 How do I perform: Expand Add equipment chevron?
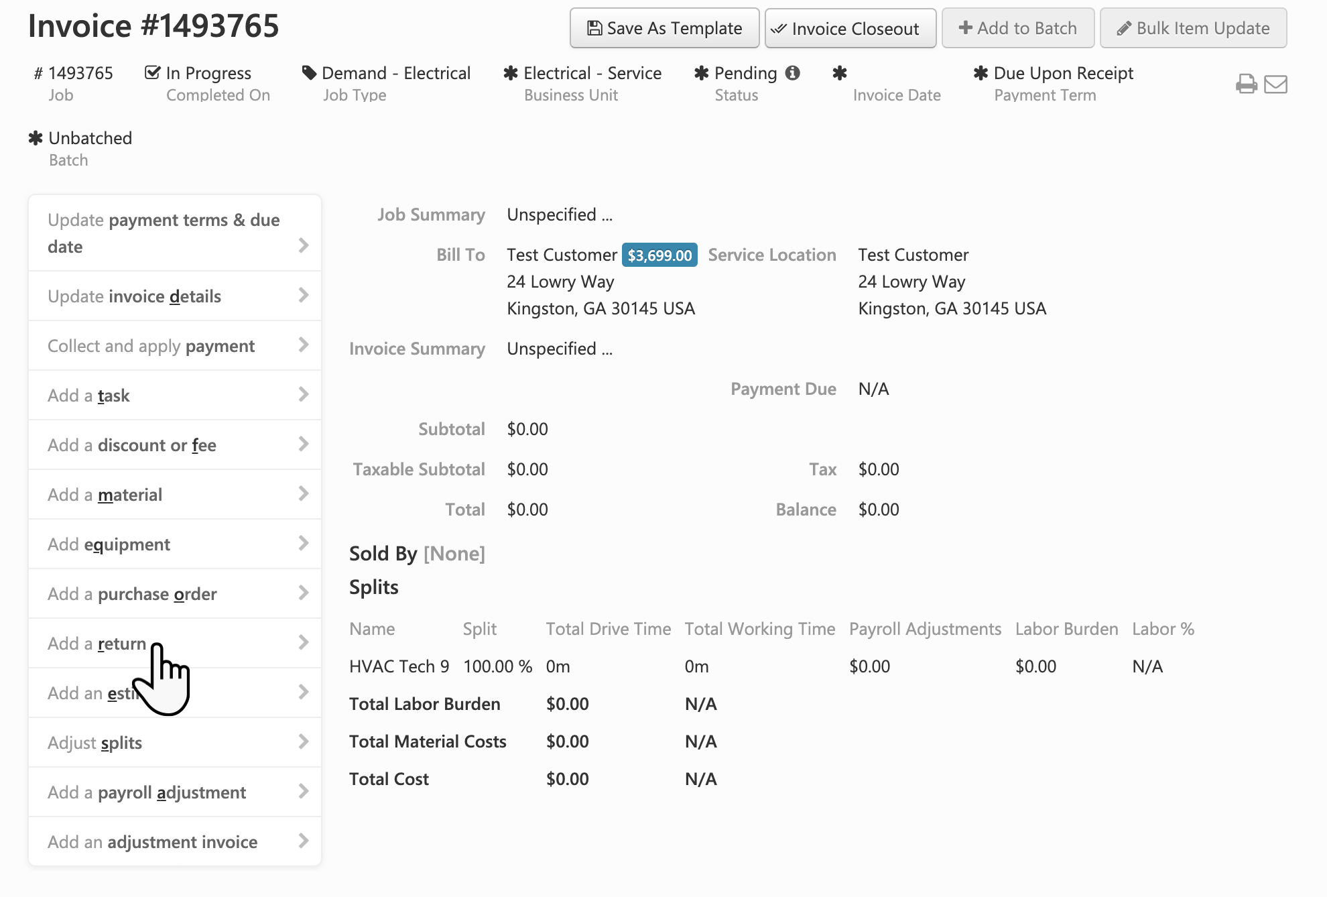point(303,543)
